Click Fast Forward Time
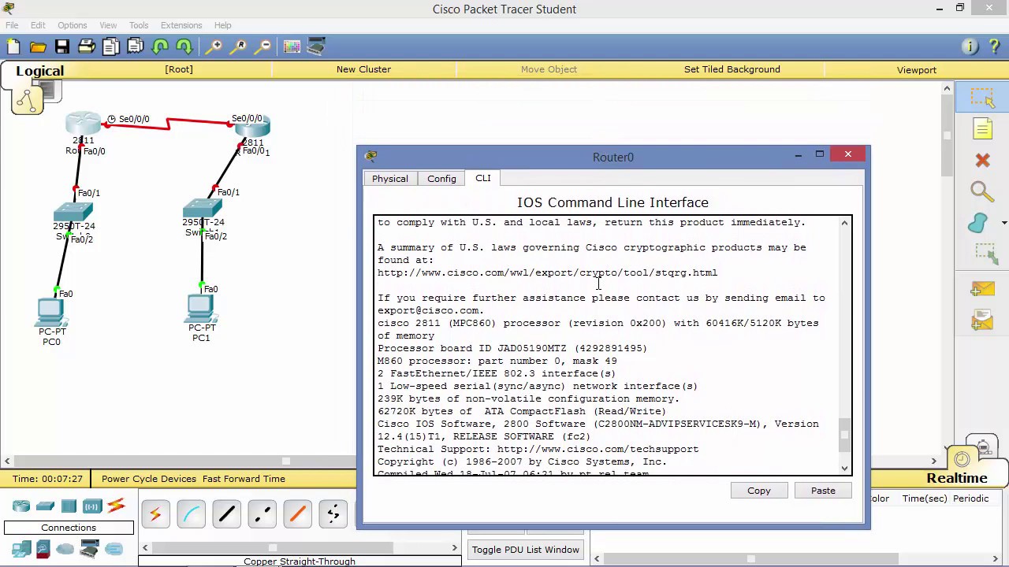 click(x=244, y=479)
